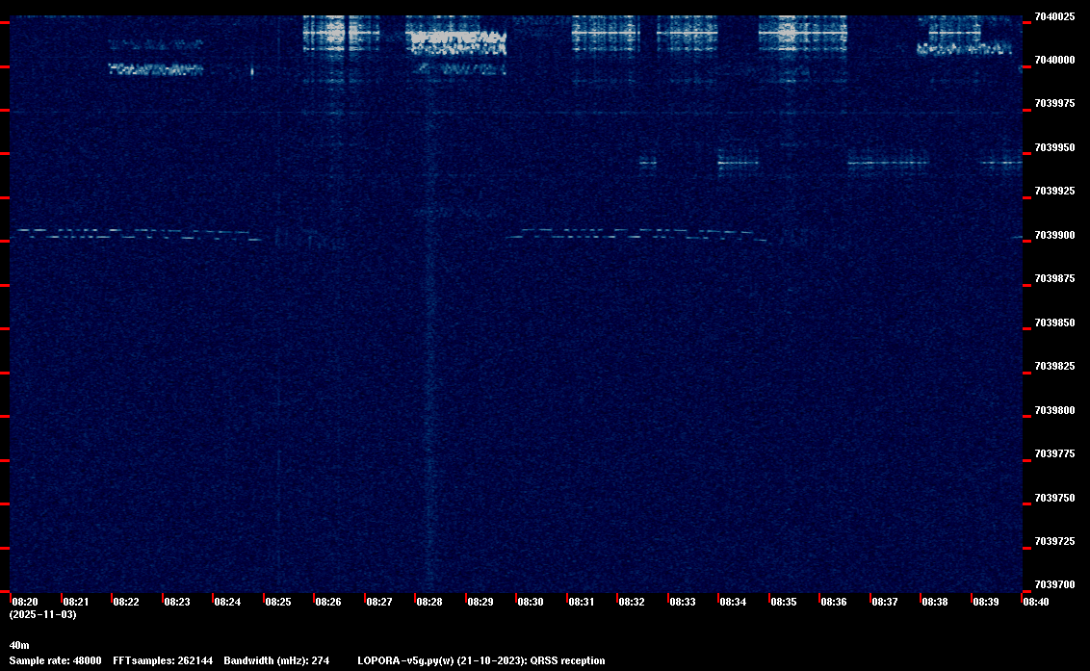Click the 7039850 frequency label
The image size is (1090, 671).
(1054, 323)
